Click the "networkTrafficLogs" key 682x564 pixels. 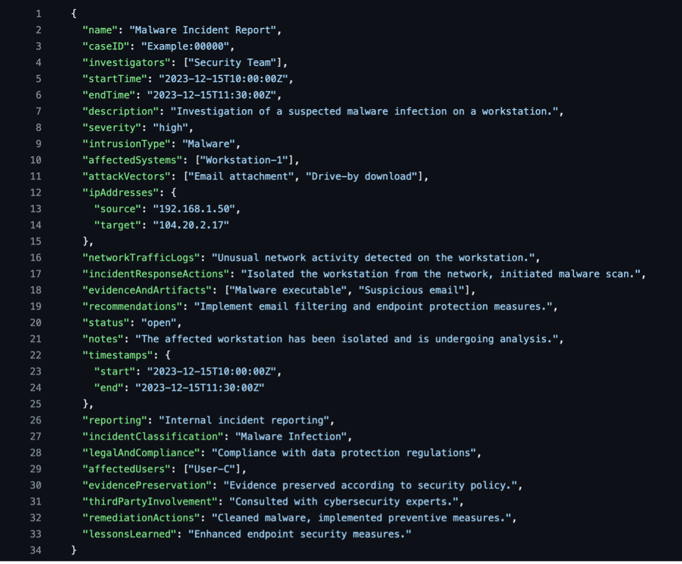click(x=143, y=258)
